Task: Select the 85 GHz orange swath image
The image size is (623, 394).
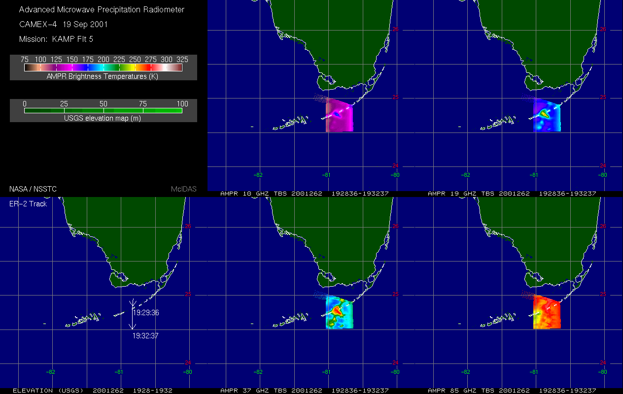Action: click(x=547, y=313)
